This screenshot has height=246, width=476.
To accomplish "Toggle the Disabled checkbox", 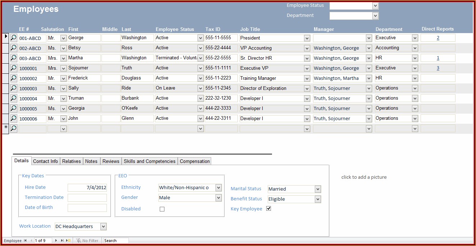I will click(x=162, y=209).
